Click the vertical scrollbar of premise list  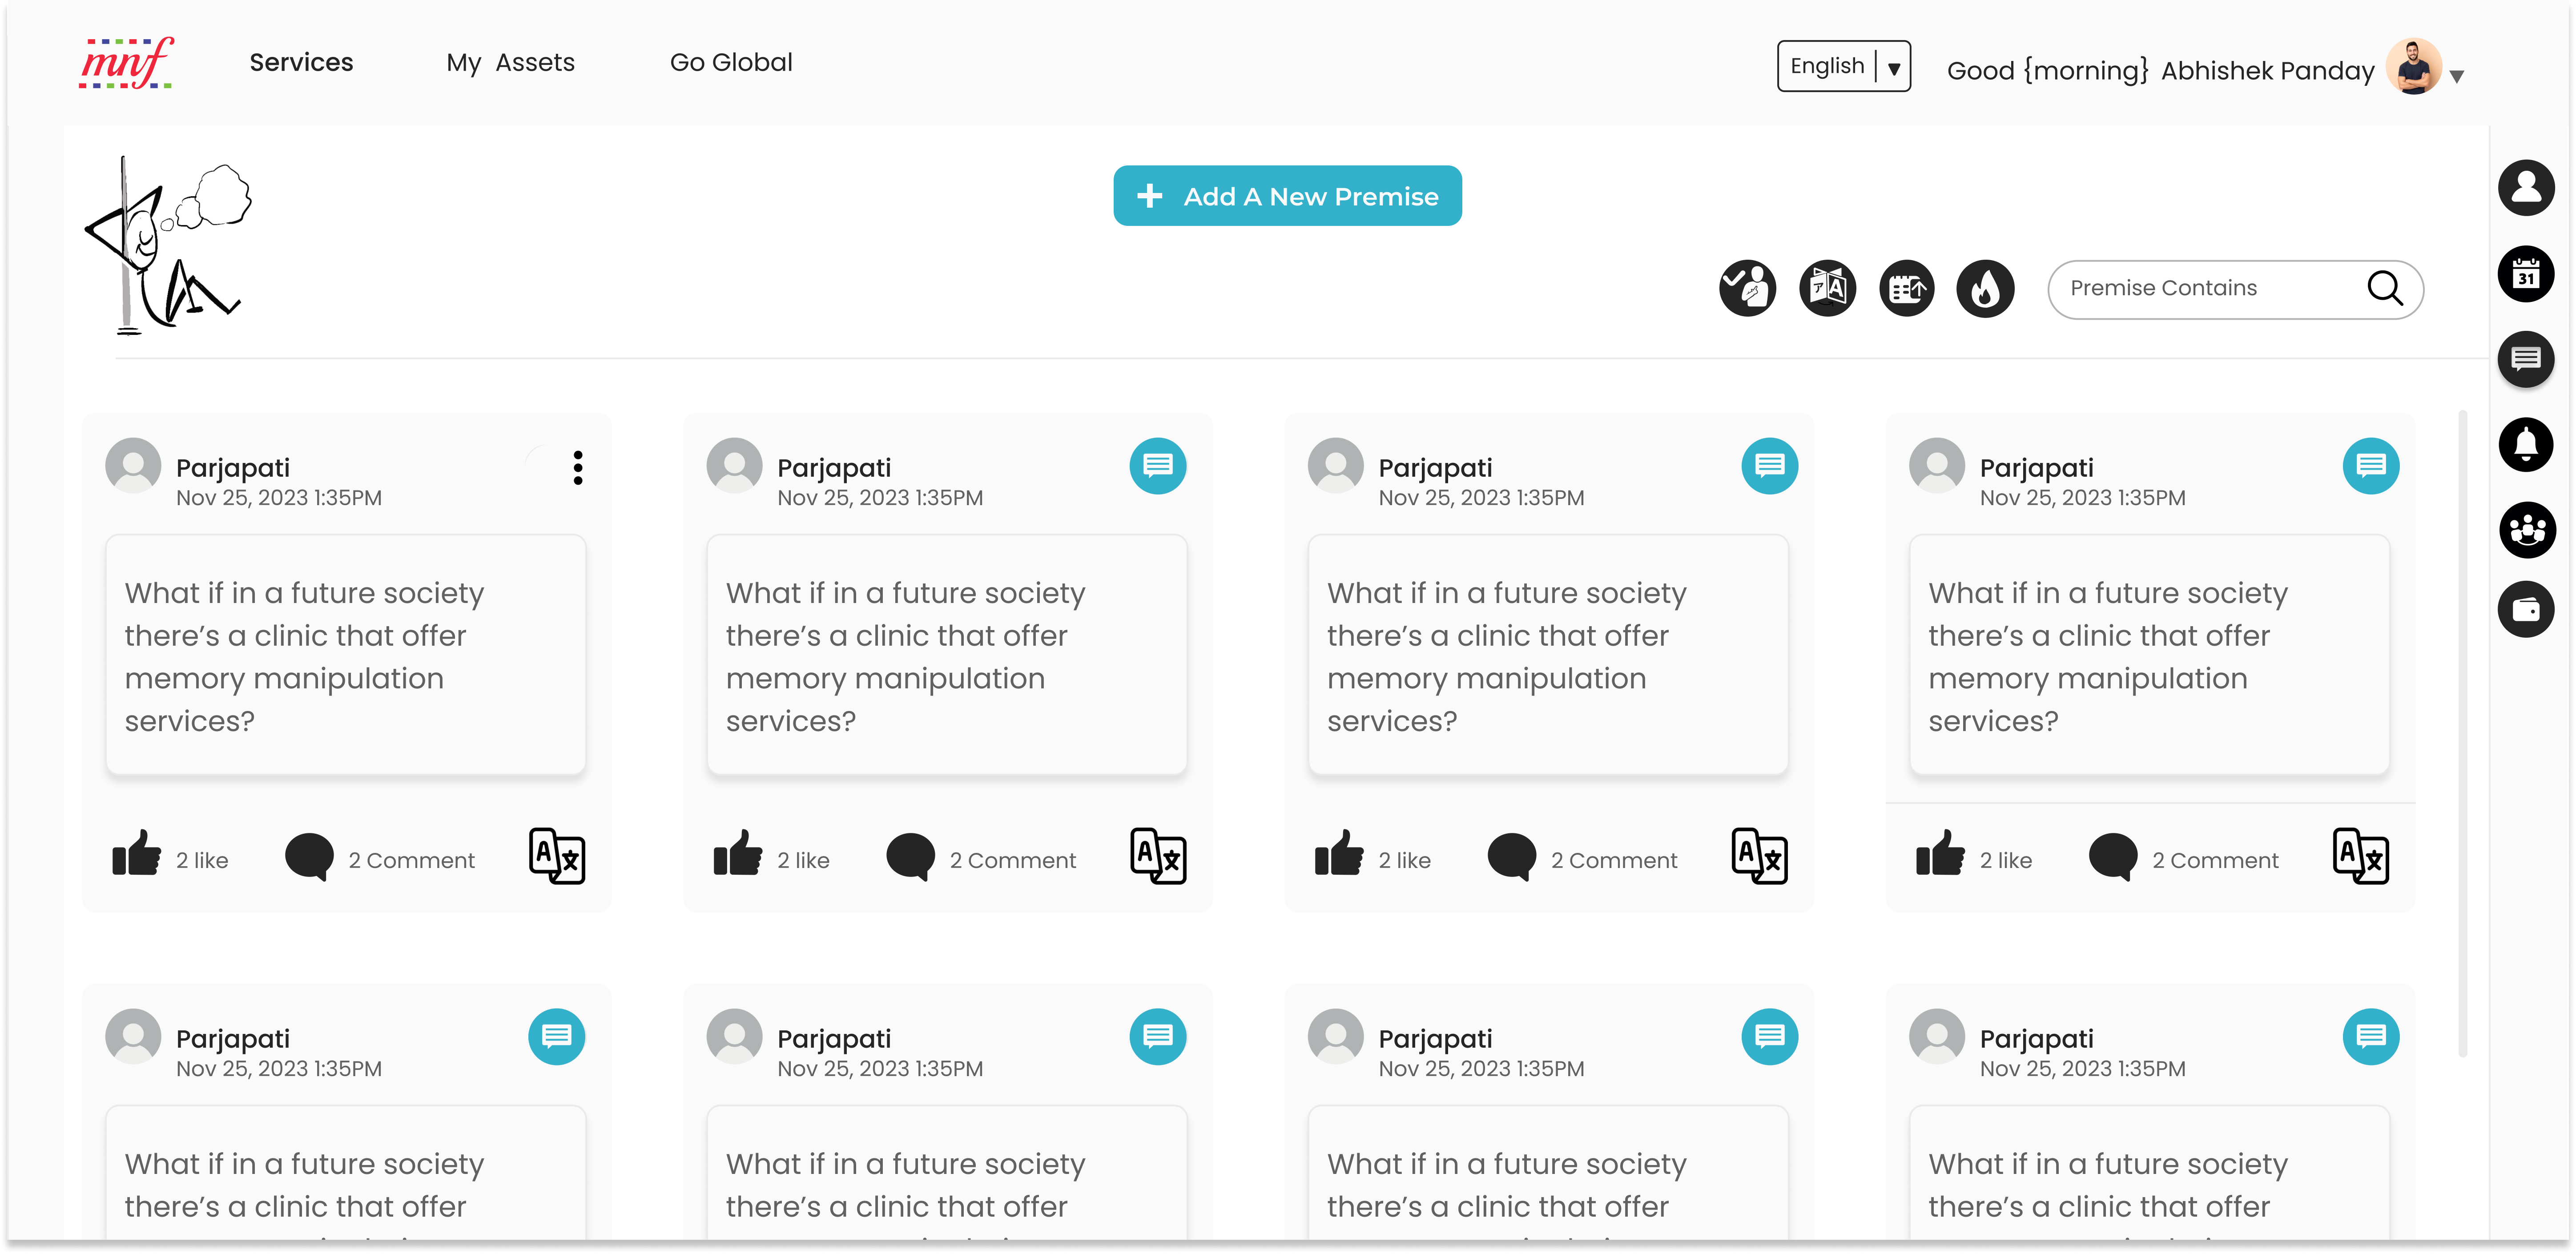coord(2462,730)
